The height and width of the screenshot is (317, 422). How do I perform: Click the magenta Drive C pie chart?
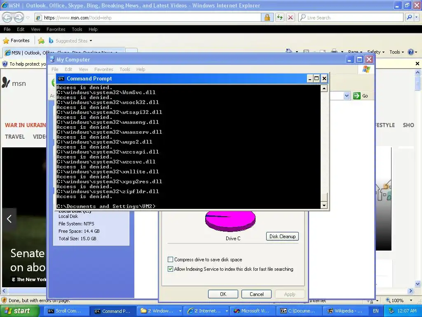click(230, 221)
